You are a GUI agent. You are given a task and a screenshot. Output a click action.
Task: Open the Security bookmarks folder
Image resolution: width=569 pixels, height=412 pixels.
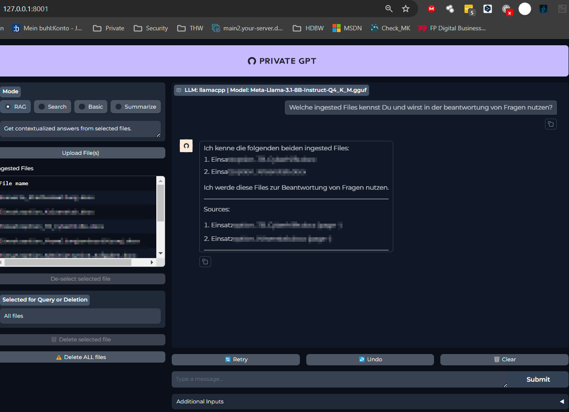pyautogui.click(x=151, y=28)
